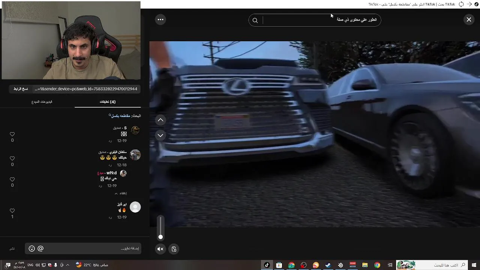The width and height of the screenshot is (480, 270).
Task: Copy the link with the نسخ الرابط button
Action: click(21, 89)
